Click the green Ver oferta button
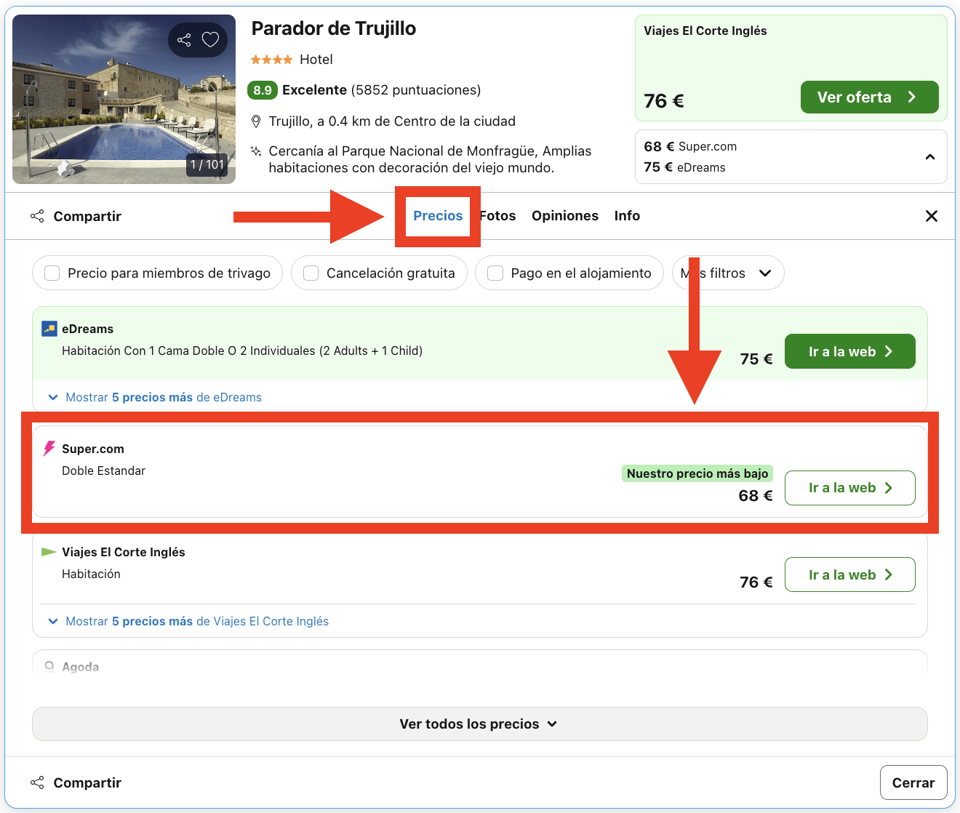This screenshot has height=813, width=960. [868, 97]
